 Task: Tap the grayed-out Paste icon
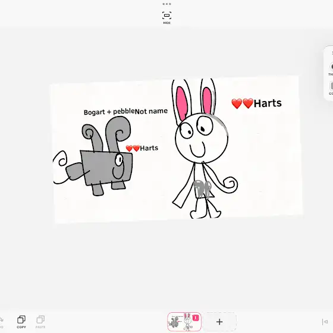pos(40,322)
